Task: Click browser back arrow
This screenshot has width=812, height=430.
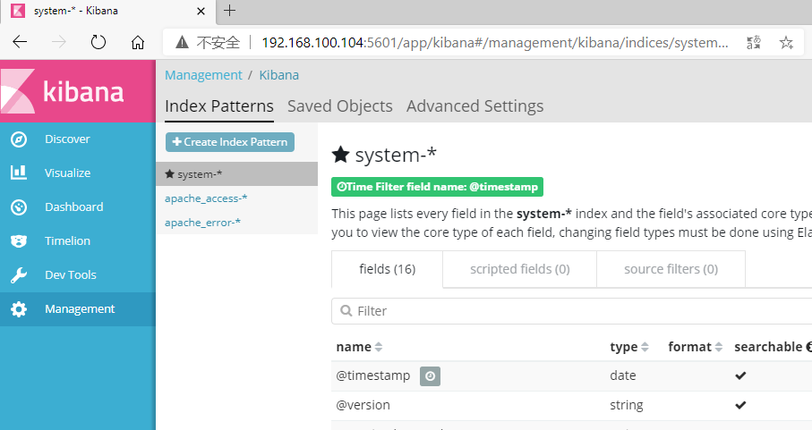Action: click(x=20, y=42)
